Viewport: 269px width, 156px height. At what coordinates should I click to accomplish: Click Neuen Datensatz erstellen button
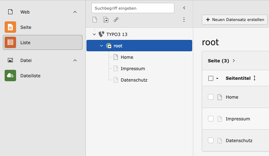235,20
